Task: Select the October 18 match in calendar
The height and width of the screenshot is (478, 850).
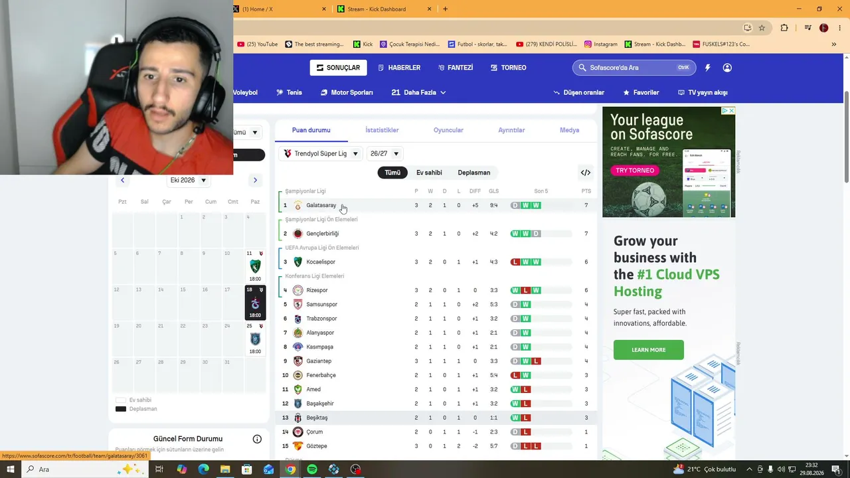Action: [255, 303]
